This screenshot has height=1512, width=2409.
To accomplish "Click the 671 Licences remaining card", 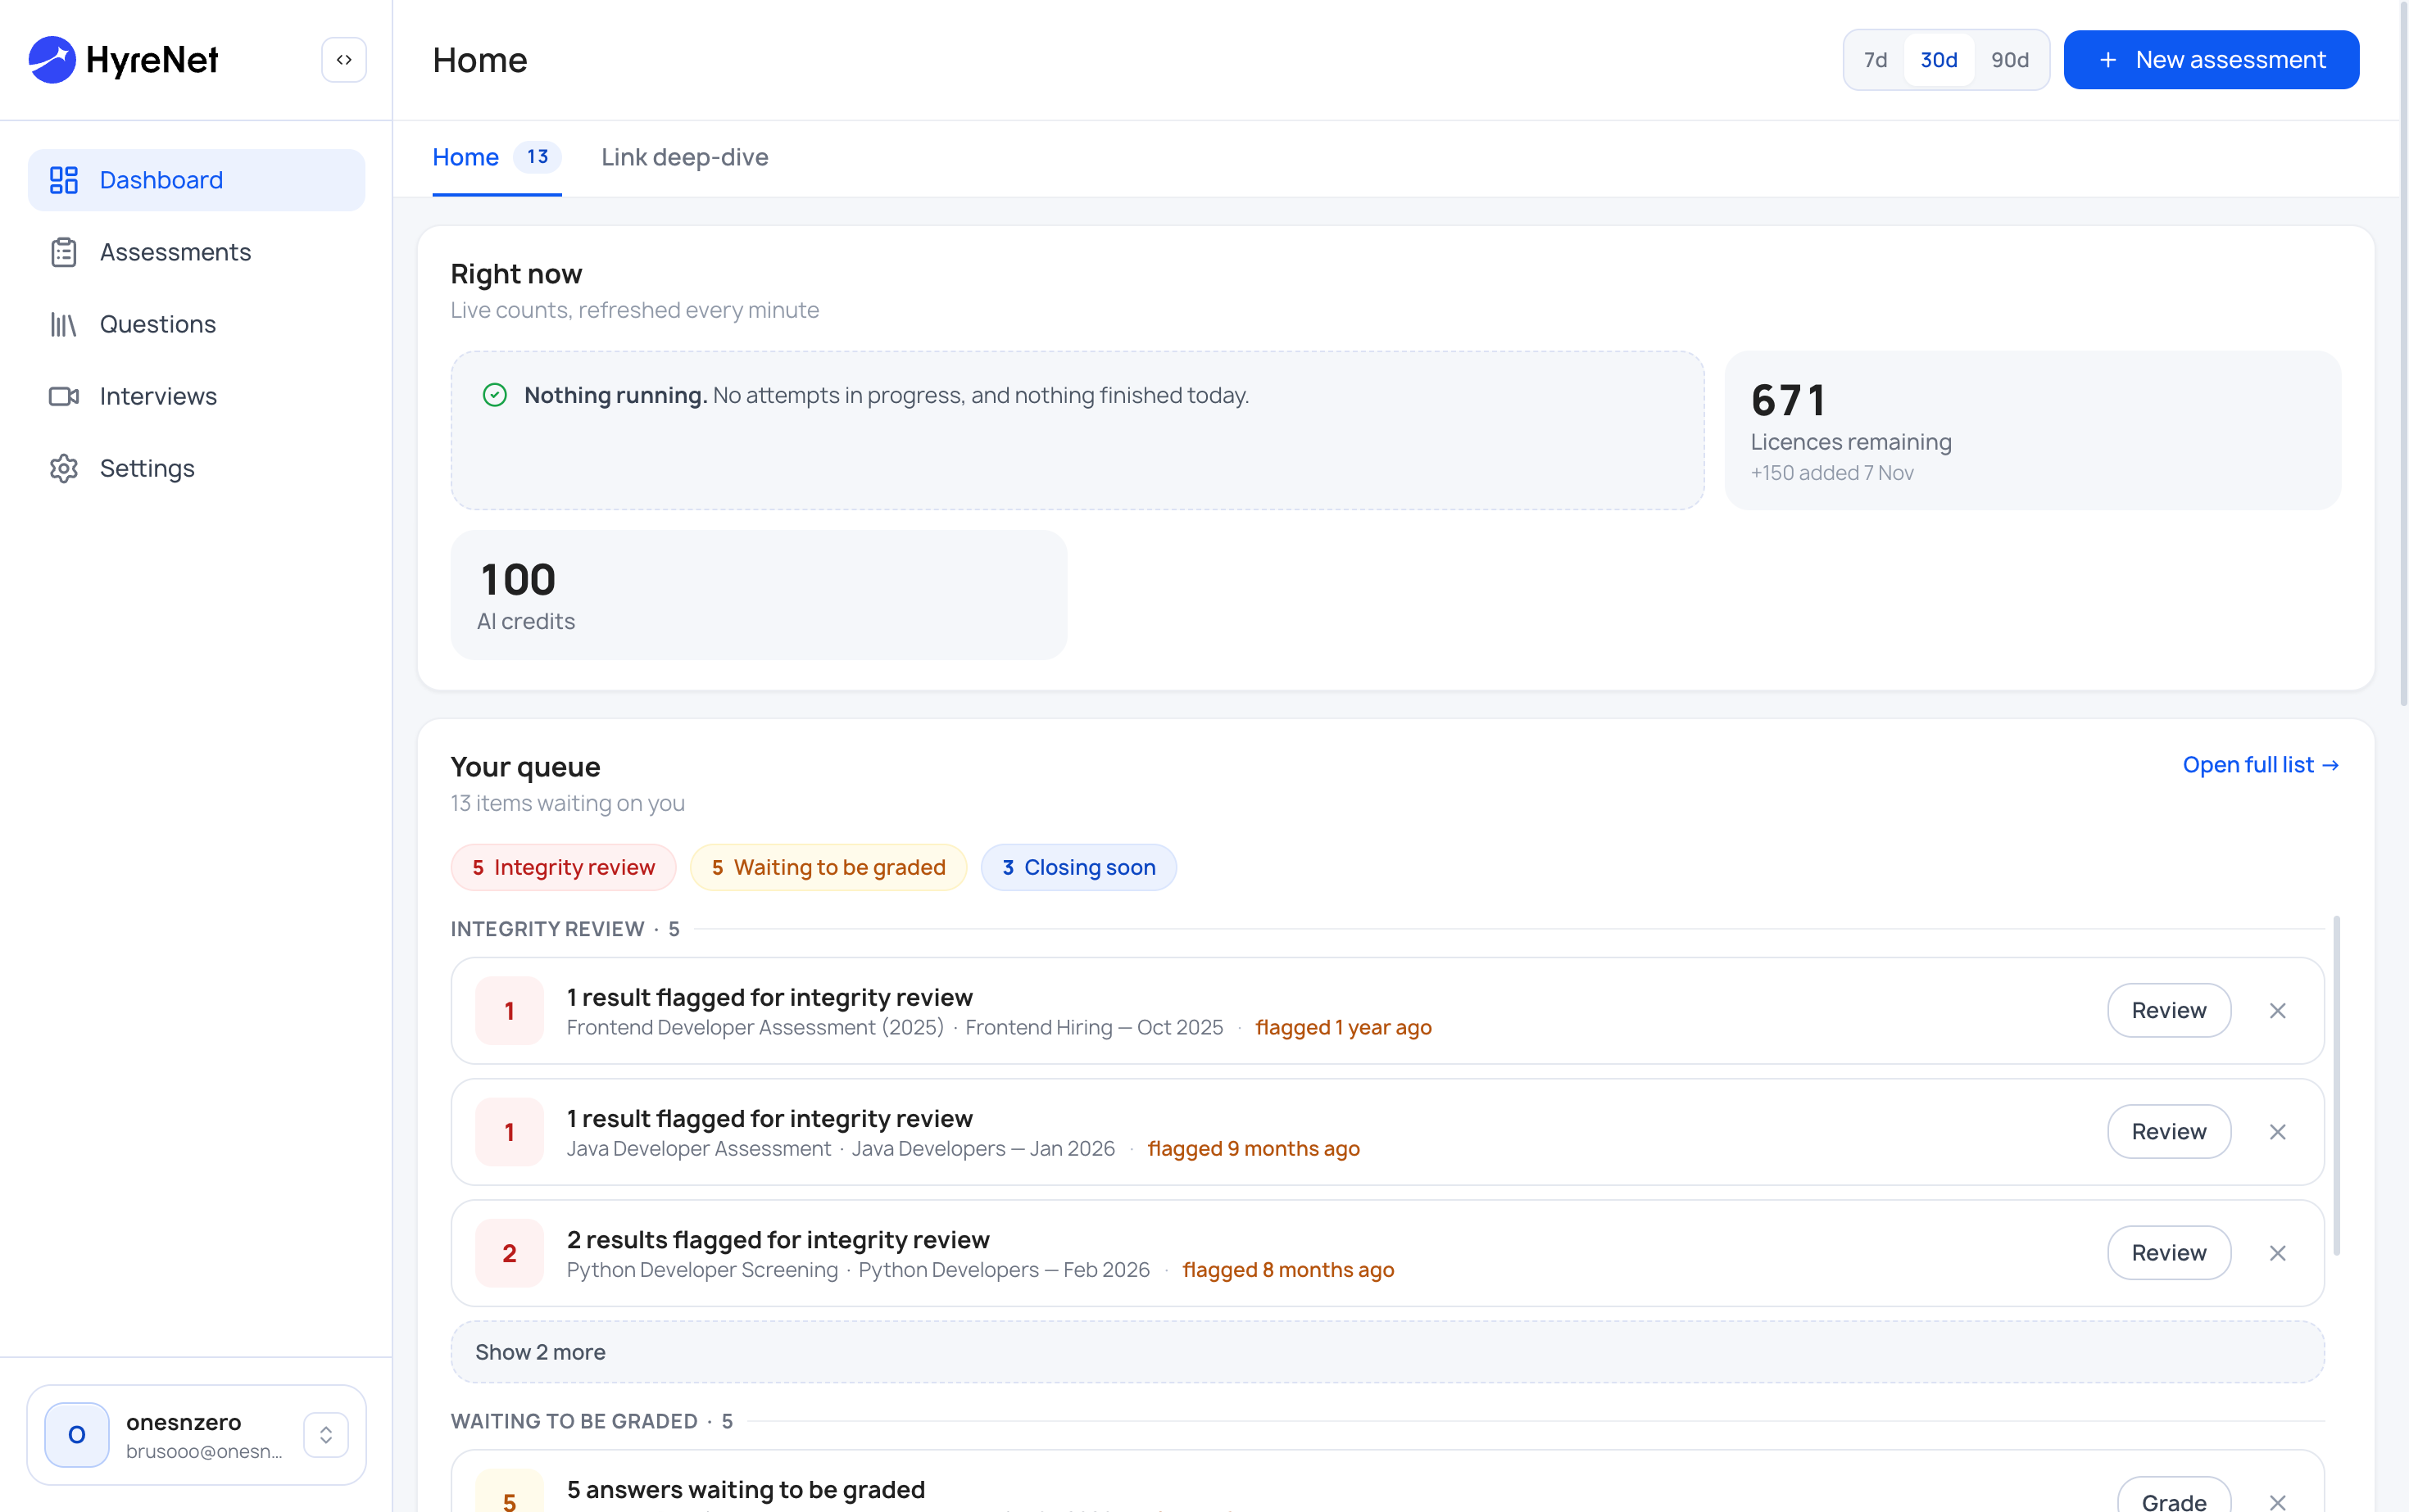I will (2033, 430).
